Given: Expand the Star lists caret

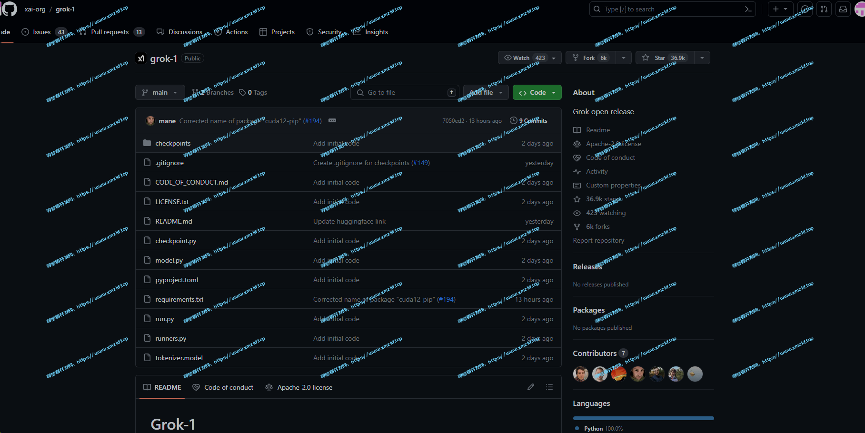Looking at the screenshot, I should [x=702, y=58].
